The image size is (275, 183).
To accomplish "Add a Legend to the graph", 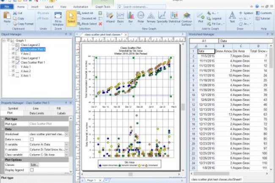I will pyautogui.click(x=214, y=19).
